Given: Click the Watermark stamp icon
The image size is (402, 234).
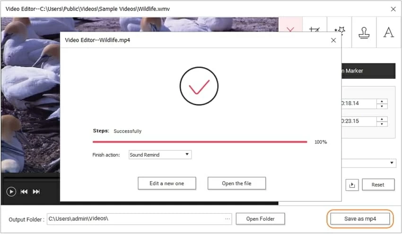Looking at the screenshot, I should click(x=364, y=33).
